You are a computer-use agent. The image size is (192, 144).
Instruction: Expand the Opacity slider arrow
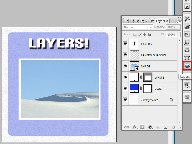click(178, 27)
